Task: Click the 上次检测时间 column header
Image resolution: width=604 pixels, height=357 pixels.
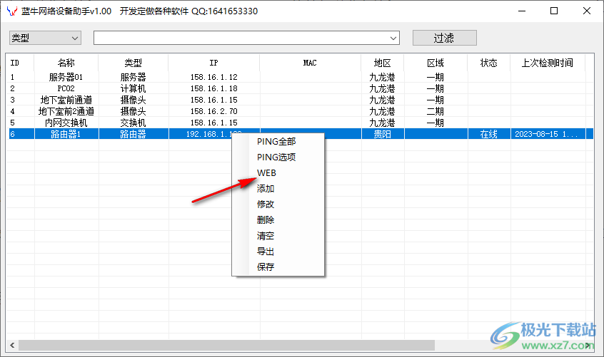Action: pyautogui.click(x=548, y=63)
